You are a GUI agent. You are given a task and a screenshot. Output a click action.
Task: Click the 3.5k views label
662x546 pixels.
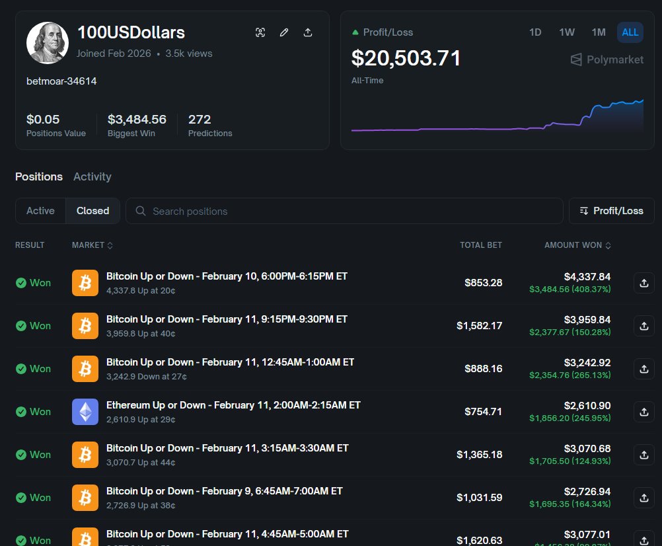pyautogui.click(x=189, y=54)
